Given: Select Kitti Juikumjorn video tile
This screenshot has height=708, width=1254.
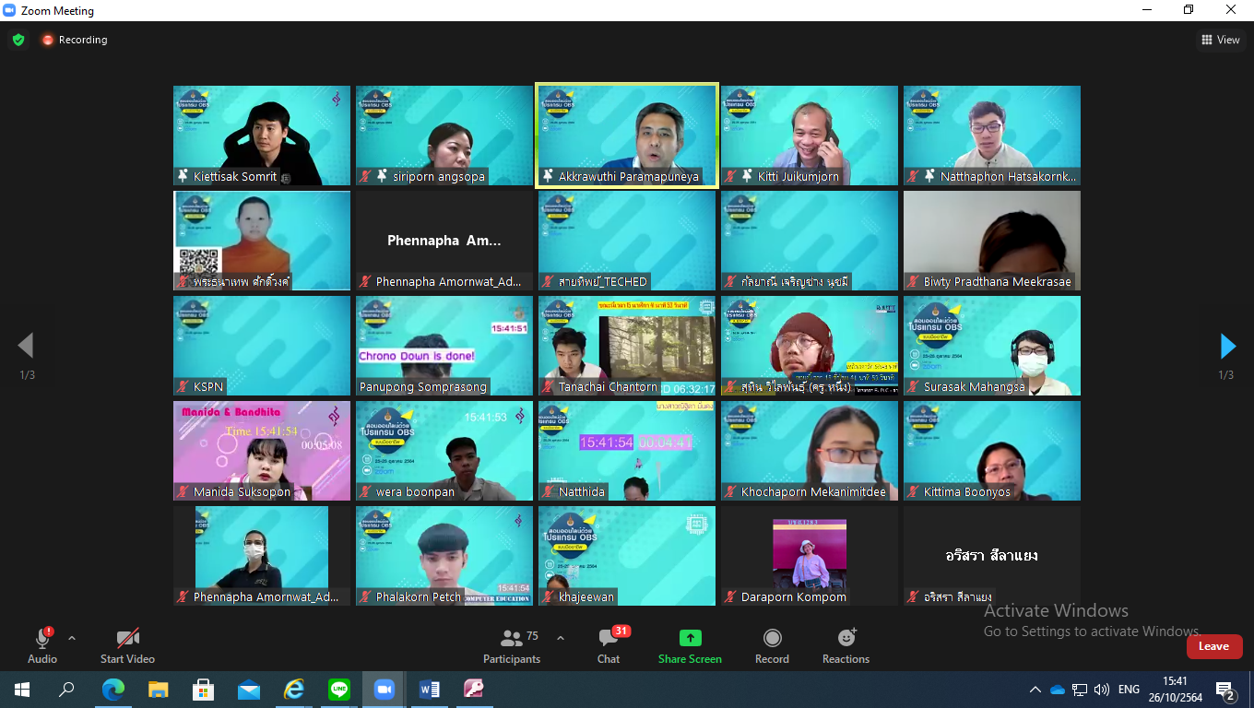Looking at the screenshot, I should click(810, 136).
